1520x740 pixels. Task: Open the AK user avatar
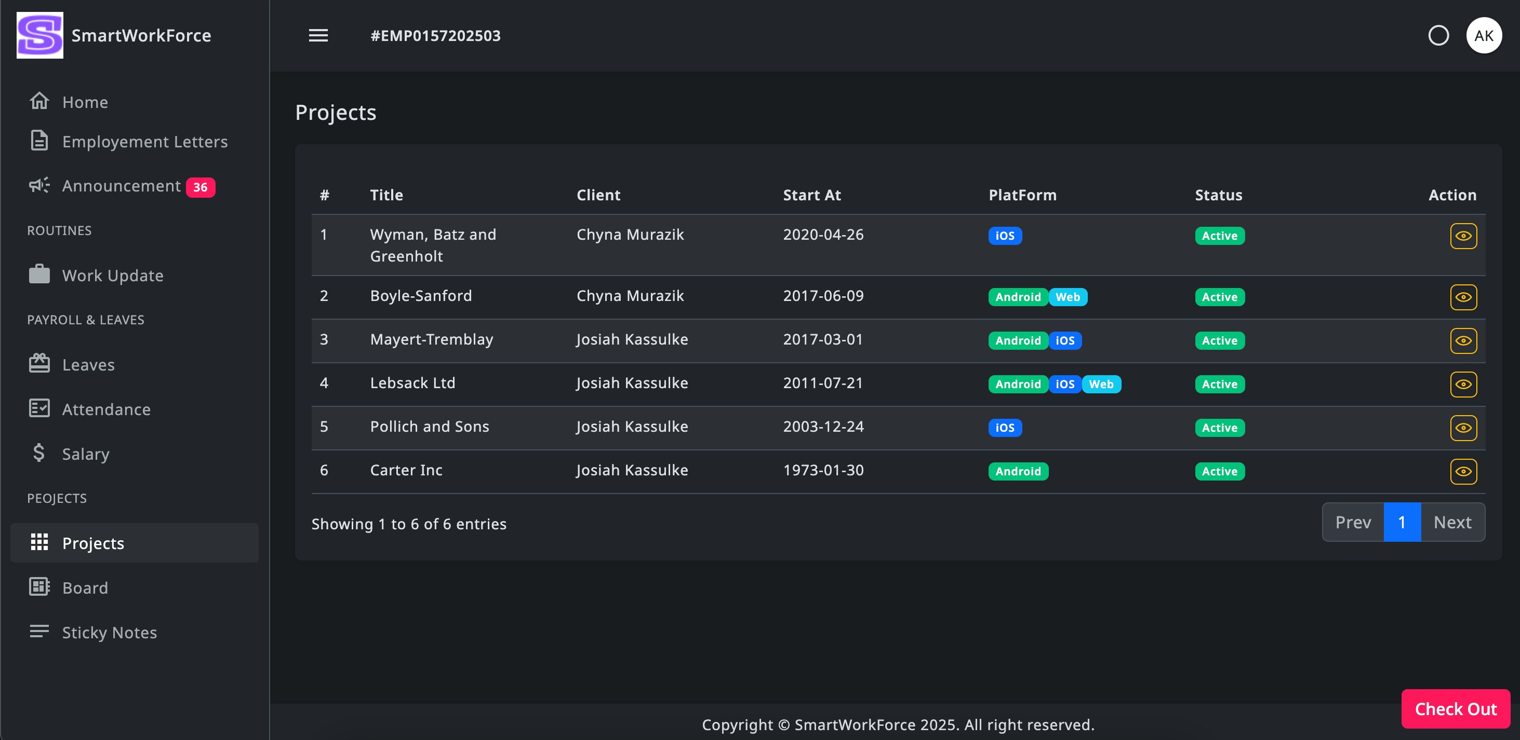pos(1484,35)
